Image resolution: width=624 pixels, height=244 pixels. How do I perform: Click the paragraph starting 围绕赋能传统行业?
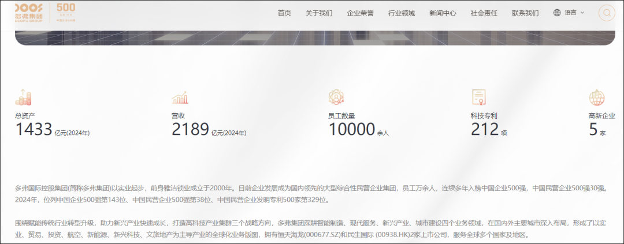coord(311,228)
